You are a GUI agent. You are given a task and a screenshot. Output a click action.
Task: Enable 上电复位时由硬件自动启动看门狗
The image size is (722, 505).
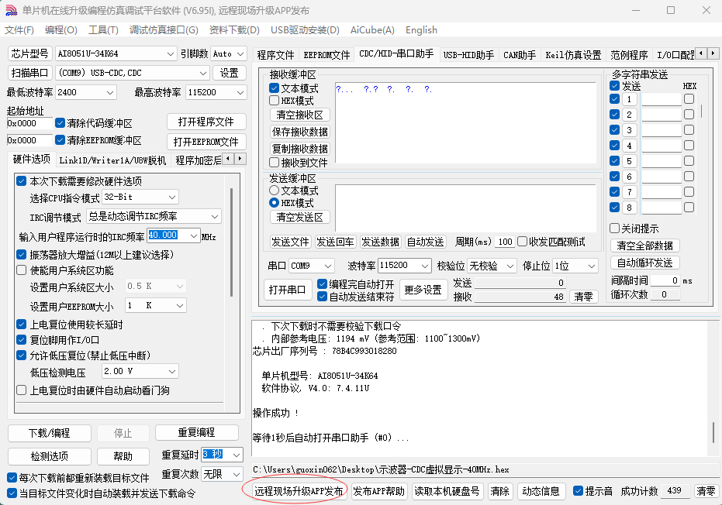pos(21,390)
